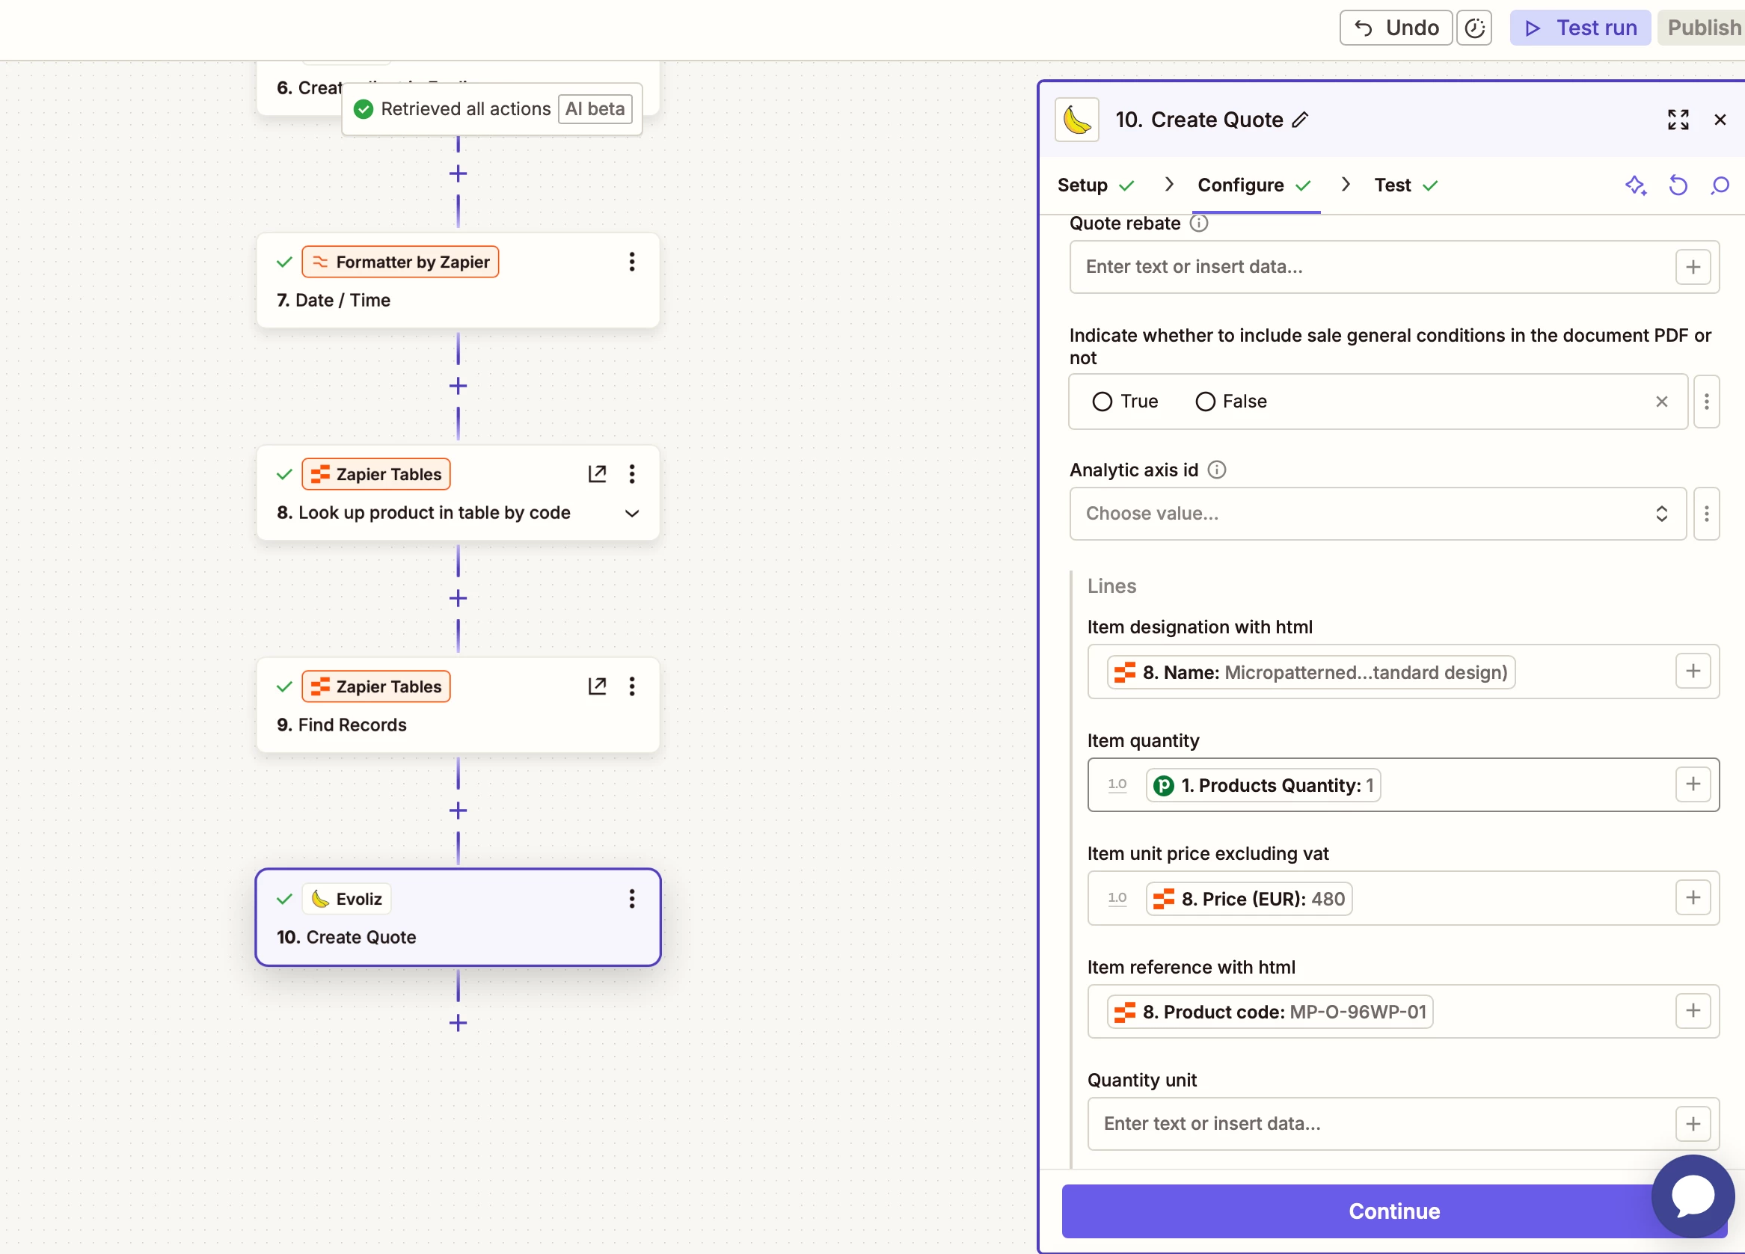Select the True radio option
Image resolution: width=1745 pixels, height=1254 pixels.
pos(1102,402)
